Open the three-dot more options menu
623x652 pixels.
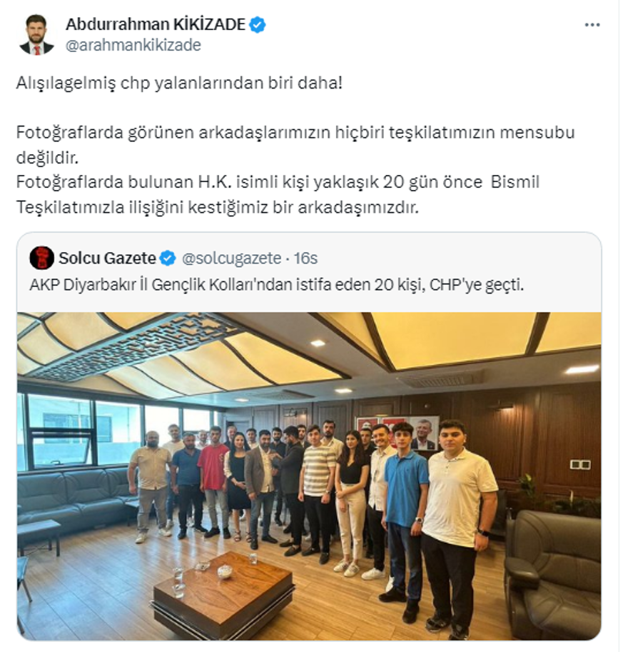tap(592, 25)
